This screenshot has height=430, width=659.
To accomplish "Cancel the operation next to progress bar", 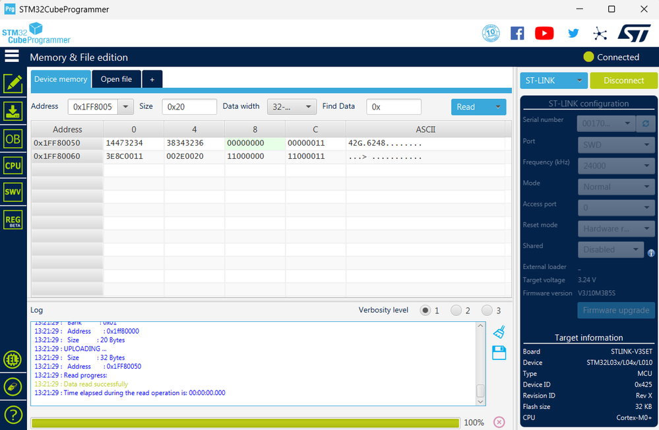I will [499, 422].
